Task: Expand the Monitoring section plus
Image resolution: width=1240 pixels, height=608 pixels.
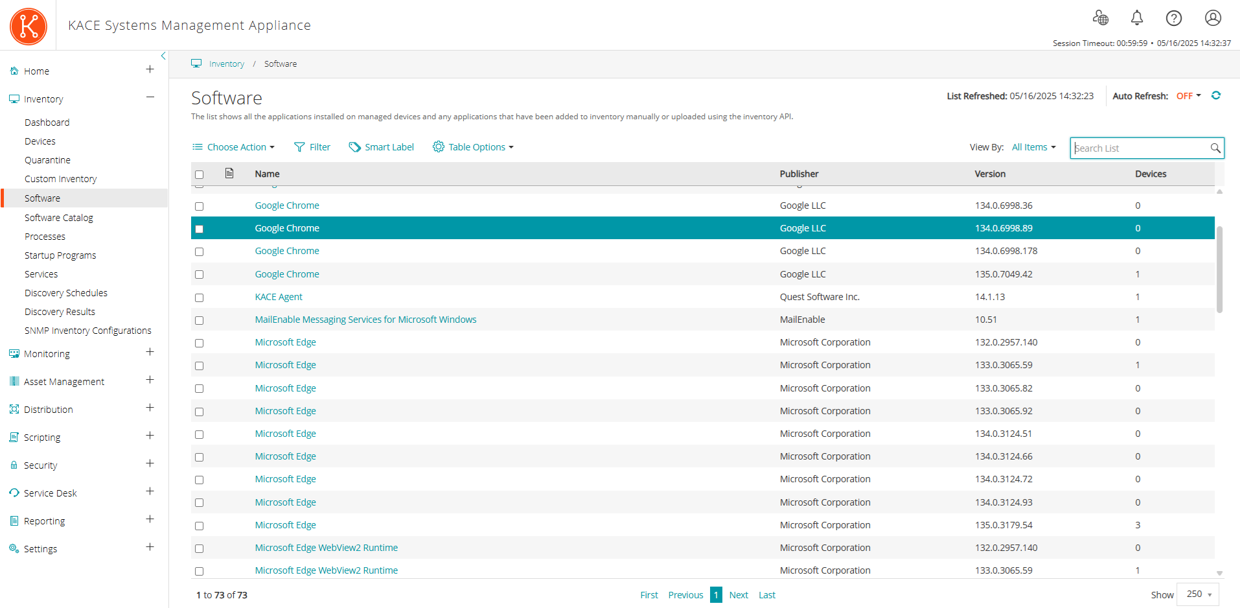Action: 150,352
